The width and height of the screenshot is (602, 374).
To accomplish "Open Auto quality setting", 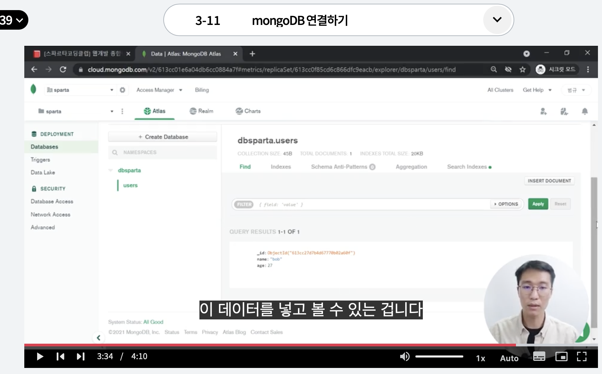I will 509,358.
